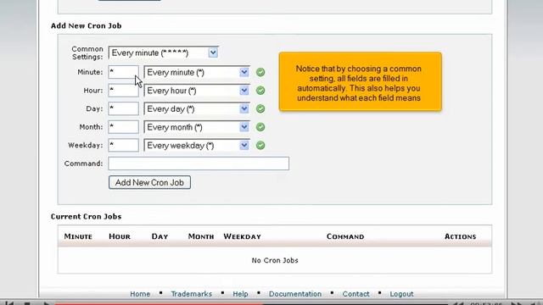Click the 'Add New Cron Job' section heading
This screenshot has width=543, height=305.
[87, 26]
